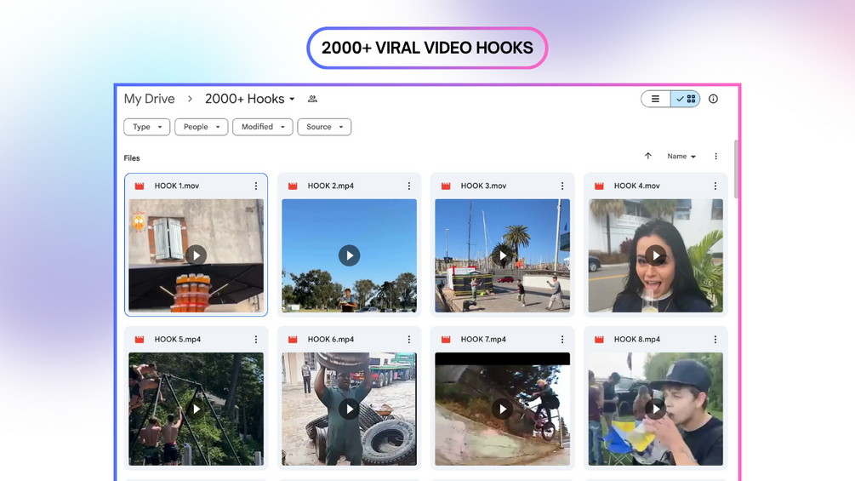Screen dimensions: 855x481
Task: Open more actions for HOOK 1.mov
Action: click(256, 186)
